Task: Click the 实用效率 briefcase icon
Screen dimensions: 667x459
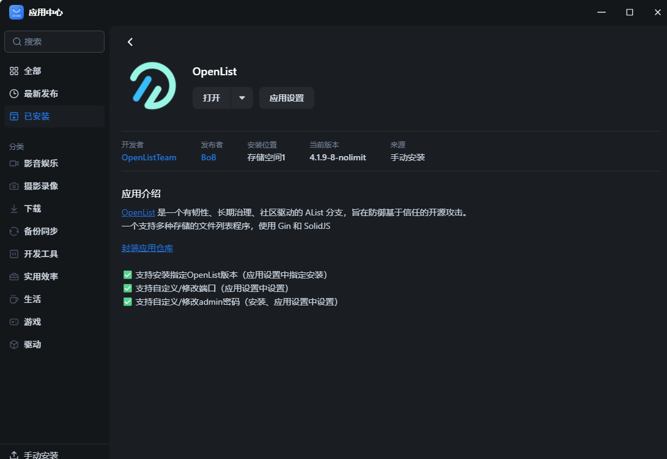Action: [x=14, y=277]
